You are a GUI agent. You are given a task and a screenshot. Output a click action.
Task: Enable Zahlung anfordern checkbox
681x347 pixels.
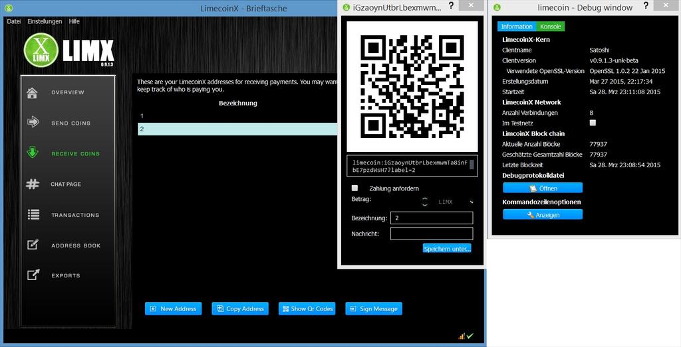click(x=355, y=188)
